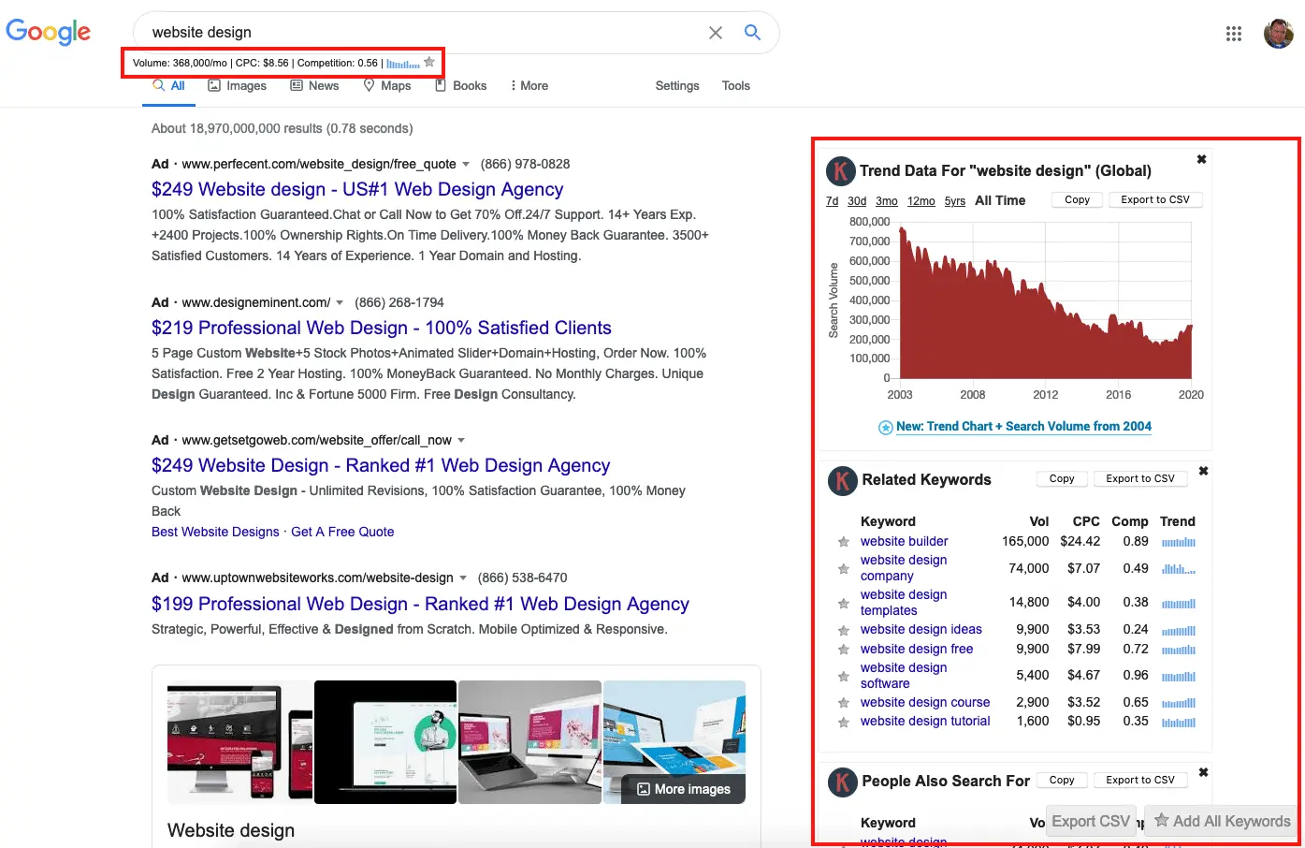The width and height of the screenshot is (1305, 848).
Task: Open the News search tab
Action: [x=314, y=86]
